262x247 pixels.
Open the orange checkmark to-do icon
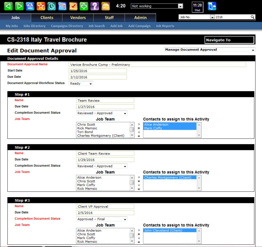click(x=73, y=6)
